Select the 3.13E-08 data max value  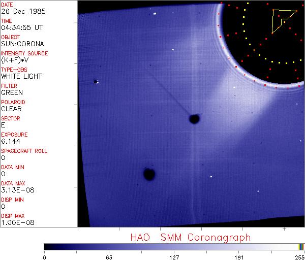point(18,190)
